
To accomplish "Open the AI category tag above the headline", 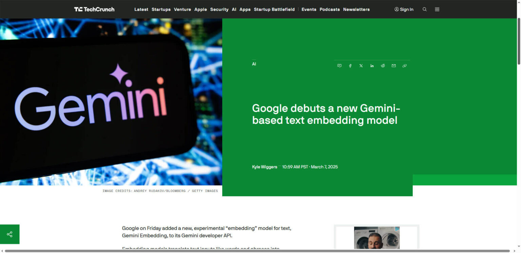I will tap(254, 64).
